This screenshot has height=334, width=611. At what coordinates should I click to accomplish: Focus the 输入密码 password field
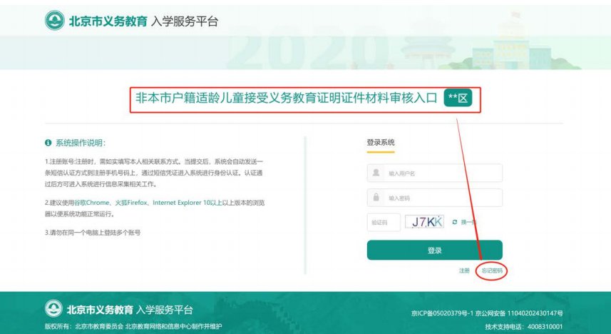(434, 198)
